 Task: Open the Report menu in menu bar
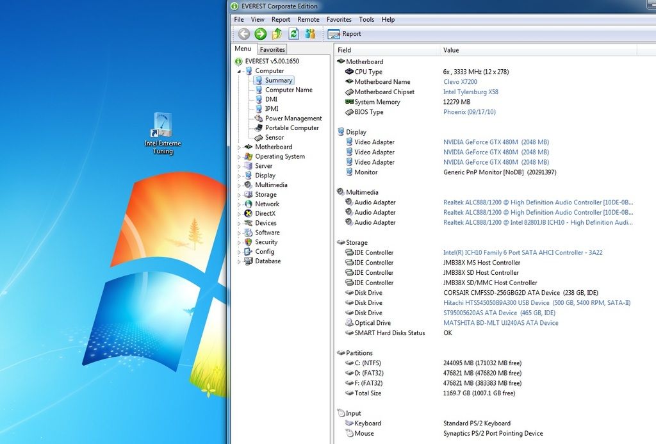(x=281, y=19)
